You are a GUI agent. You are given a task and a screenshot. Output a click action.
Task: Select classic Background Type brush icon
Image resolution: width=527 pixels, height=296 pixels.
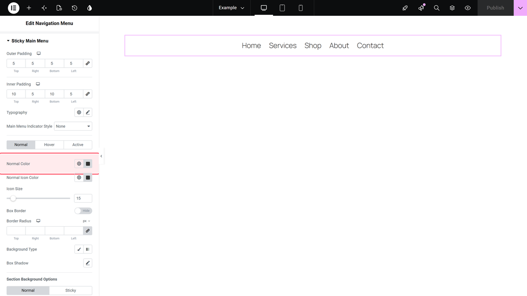click(x=79, y=250)
